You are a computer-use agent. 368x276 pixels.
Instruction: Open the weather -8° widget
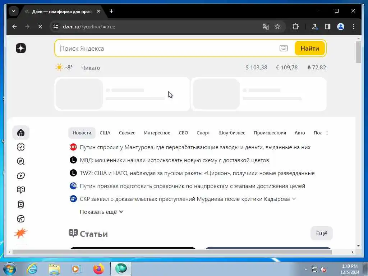pyautogui.click(x=64, y=68)
